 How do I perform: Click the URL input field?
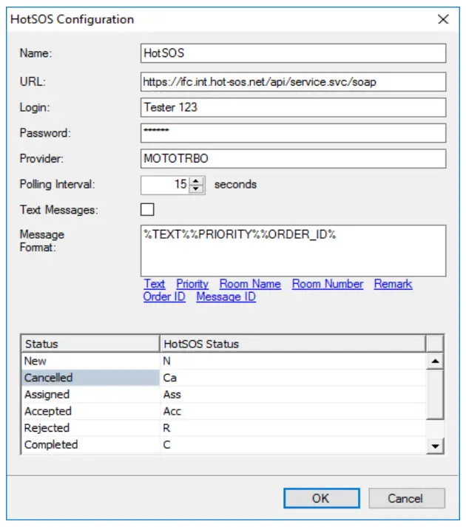coord(293,81)
